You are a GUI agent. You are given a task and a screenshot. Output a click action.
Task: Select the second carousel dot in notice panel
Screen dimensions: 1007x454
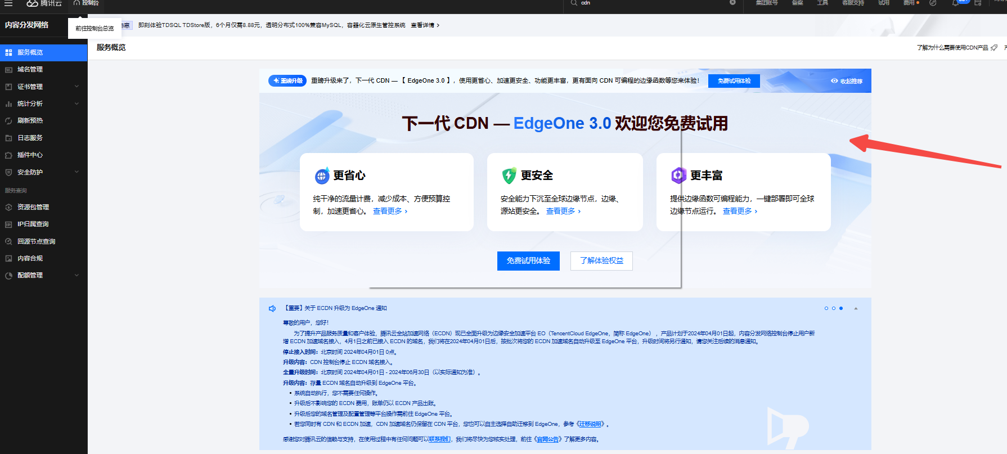(834, 308)
